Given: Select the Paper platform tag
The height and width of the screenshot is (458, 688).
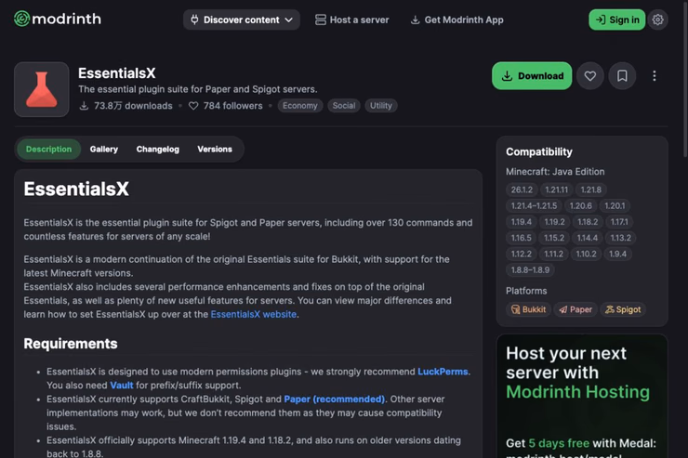Looking at the screenshot, I should click(576, 309).
